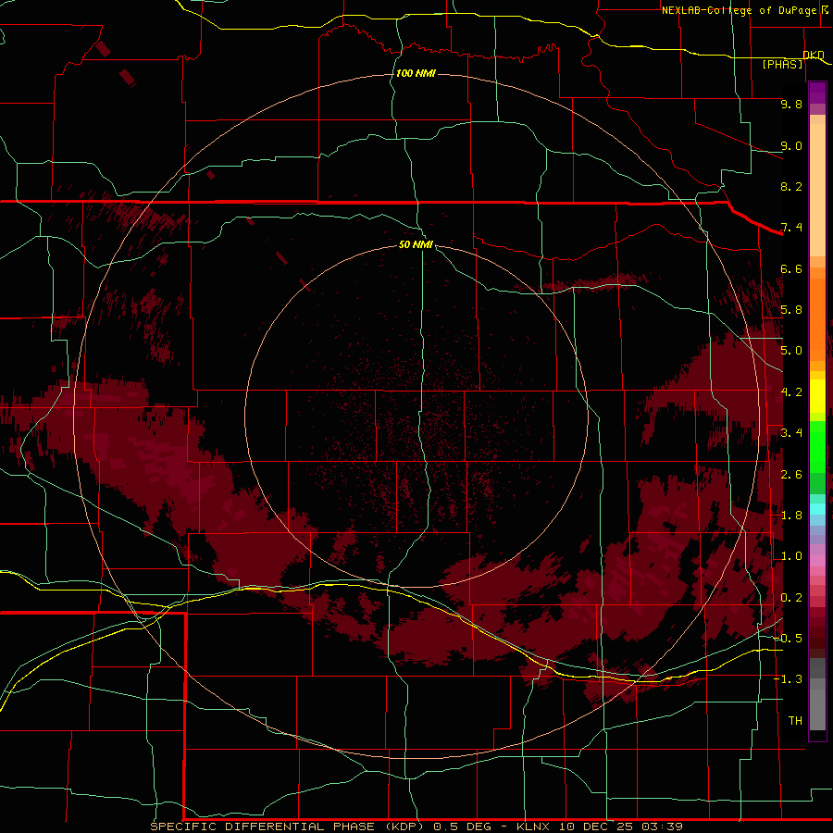
Task: Click the purple swatch atop the color scale
Action: 817,93
